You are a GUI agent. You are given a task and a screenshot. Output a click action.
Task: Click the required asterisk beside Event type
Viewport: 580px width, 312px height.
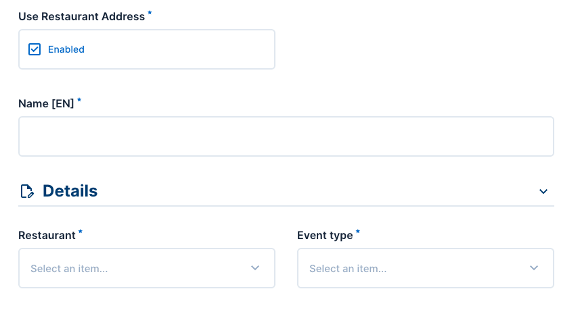coord(358,232)
